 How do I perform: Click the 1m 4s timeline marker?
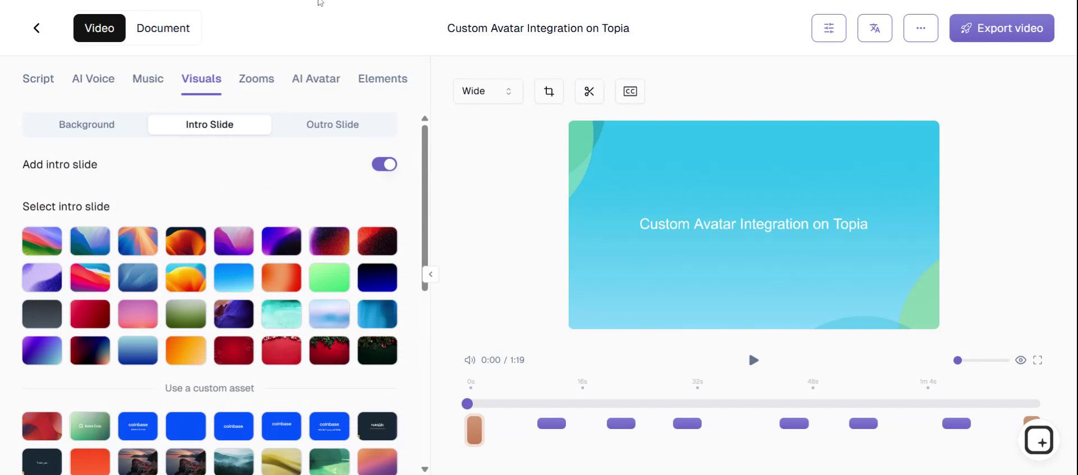coord(928,383)
